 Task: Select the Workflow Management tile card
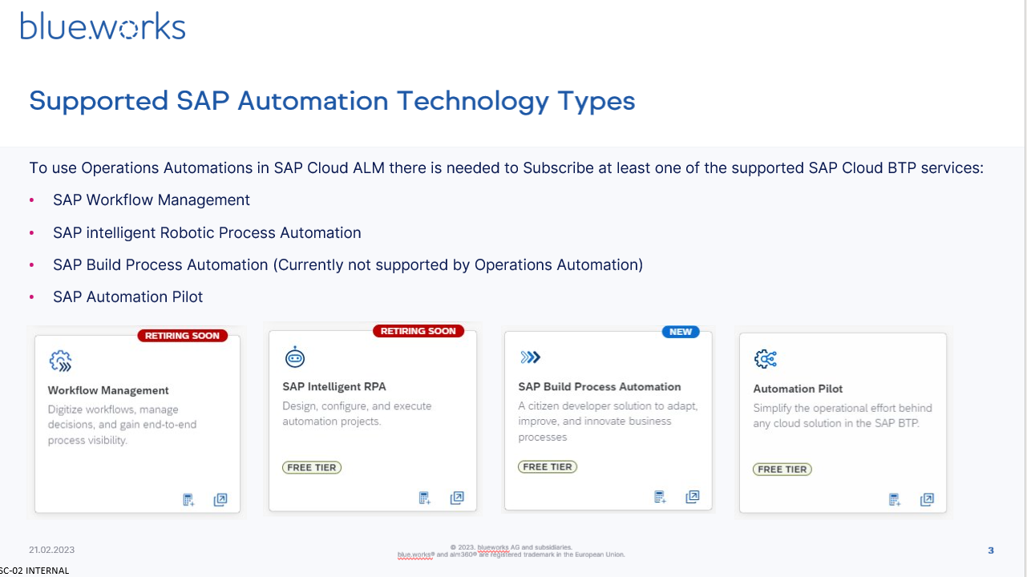[136, 421]
